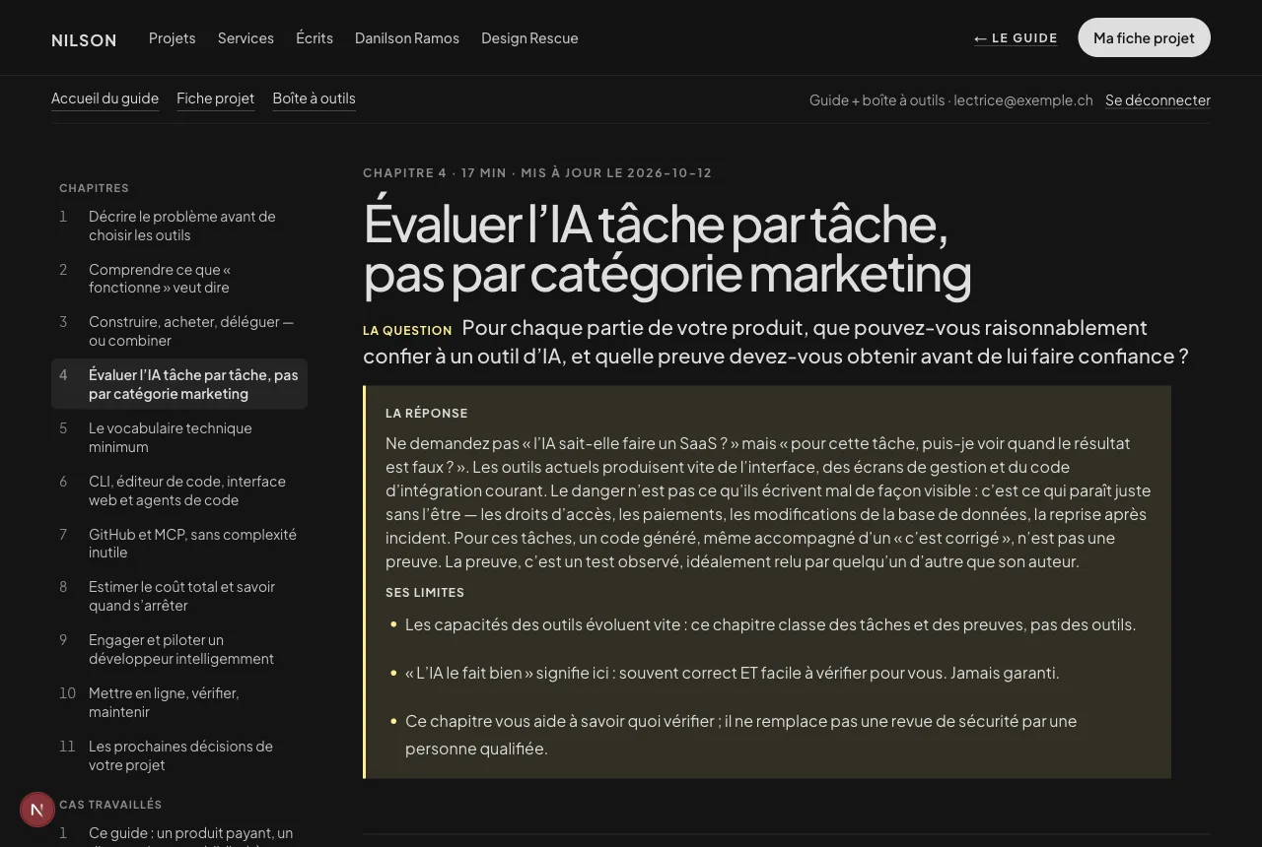Open chapter 11 Les prochaines décisions

pyautogui.click(x=179, y=755)
